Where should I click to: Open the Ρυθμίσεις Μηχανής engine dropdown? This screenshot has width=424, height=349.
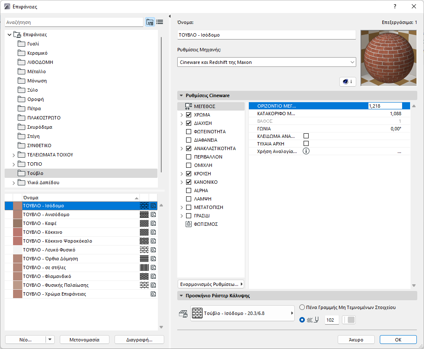tap(267, 62)
